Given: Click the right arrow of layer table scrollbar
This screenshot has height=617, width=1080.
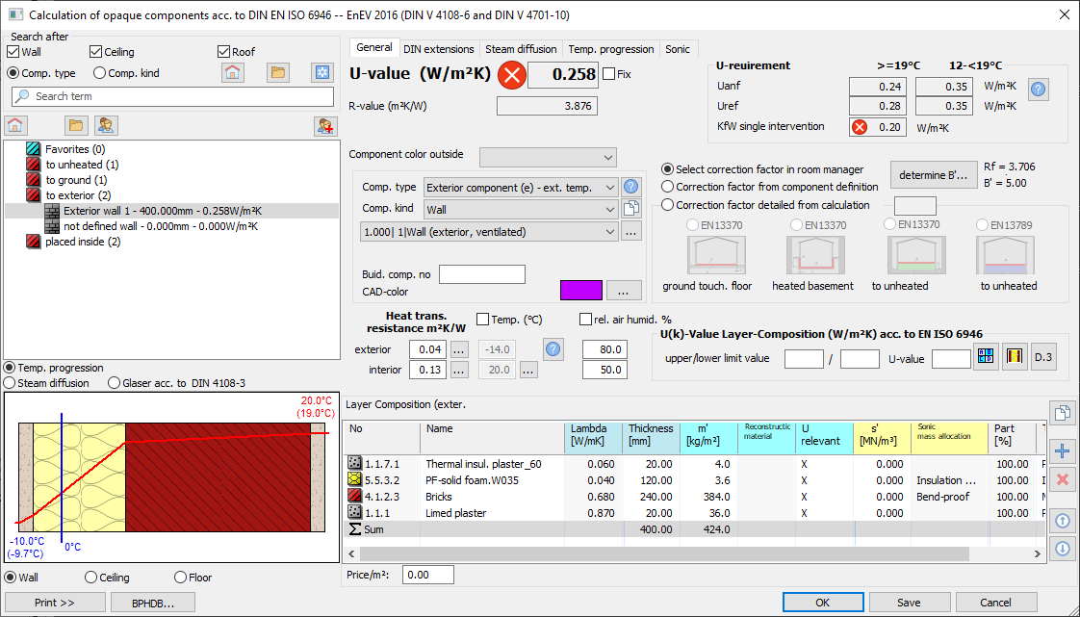Looking at the screenshot, I should (1038, 553).
